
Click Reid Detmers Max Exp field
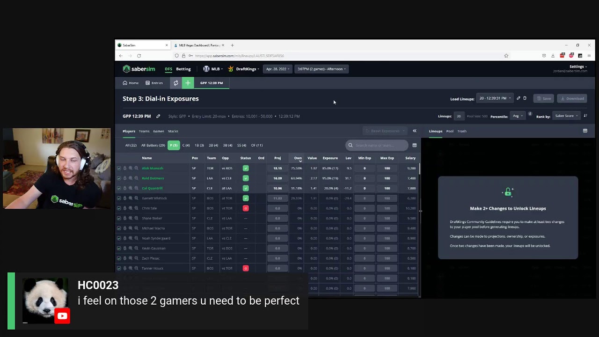(387, 178)
